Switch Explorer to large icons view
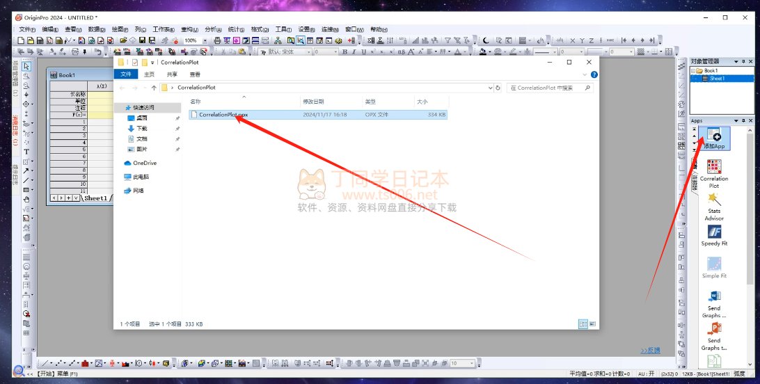The image size is (760, 384). tap(592, 324)
